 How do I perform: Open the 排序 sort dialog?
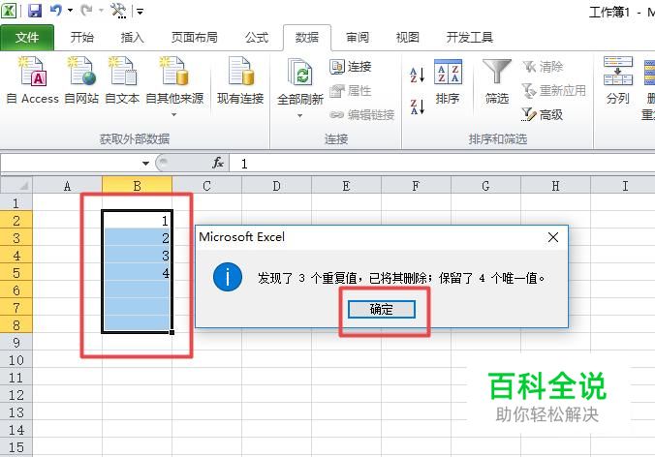click(448, 81)
